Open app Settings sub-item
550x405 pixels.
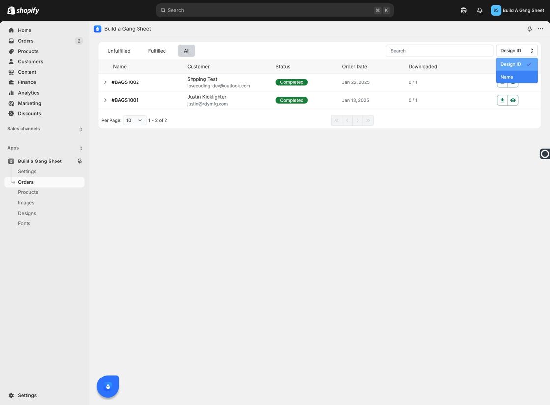pyautogui.click(x=27, y=171)
